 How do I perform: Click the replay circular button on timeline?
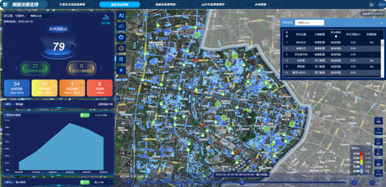[x=354, y=182]
